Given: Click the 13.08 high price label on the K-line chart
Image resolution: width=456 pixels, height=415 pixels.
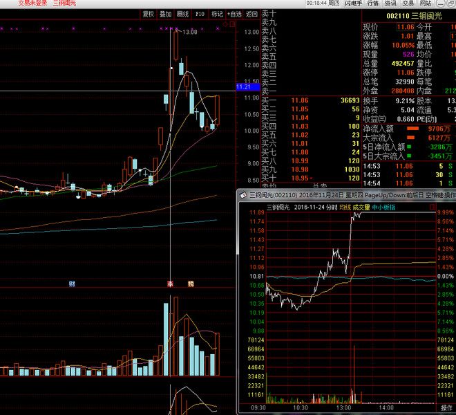Looking at the screenshot, I should 189,32.
